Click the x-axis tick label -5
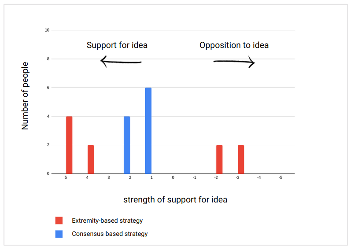The width and height of the screenshot is (354, 250). pyautogui.click(x=280, y=177)
